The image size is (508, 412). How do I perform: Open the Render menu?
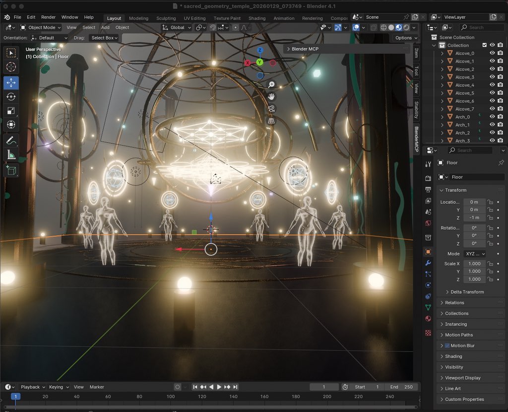click(x=48, y=17)
